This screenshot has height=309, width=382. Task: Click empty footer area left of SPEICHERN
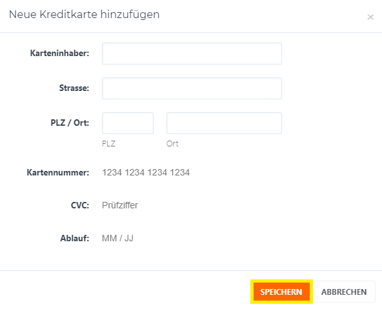[125, 292]
